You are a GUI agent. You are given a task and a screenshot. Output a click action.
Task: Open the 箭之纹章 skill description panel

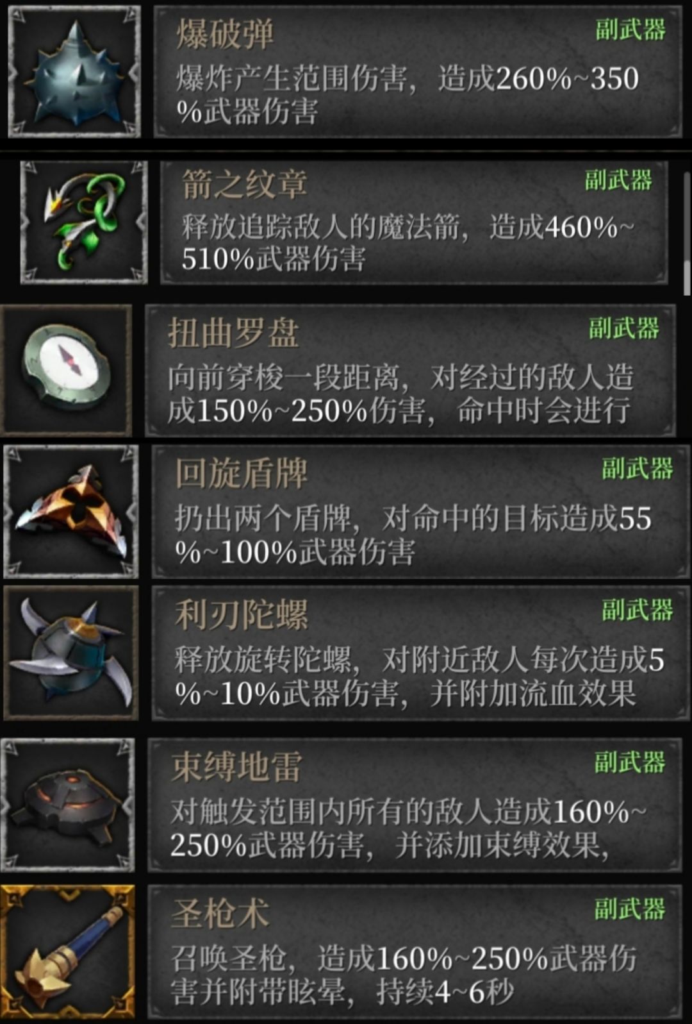coord(415,222)
